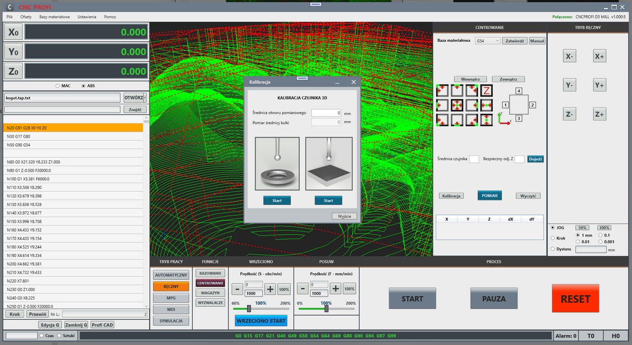Screen dimensions: 632x345
Task: Click the Średnica otworu pomiarowego field
Action: (327, 113)
